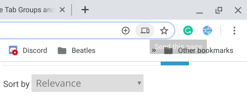
Task: Click the blue search button
Action: pos(175,64)
